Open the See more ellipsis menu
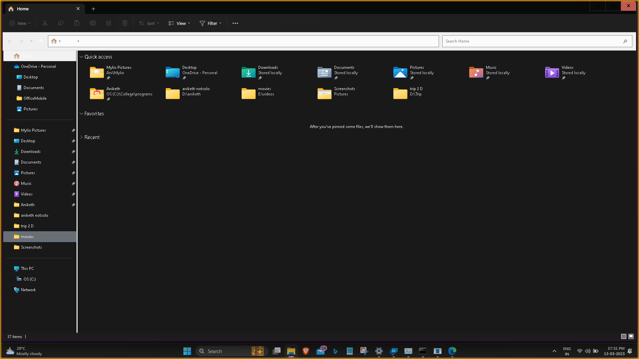The height and width of the screenshot is (359, 639). pos(235,23)
